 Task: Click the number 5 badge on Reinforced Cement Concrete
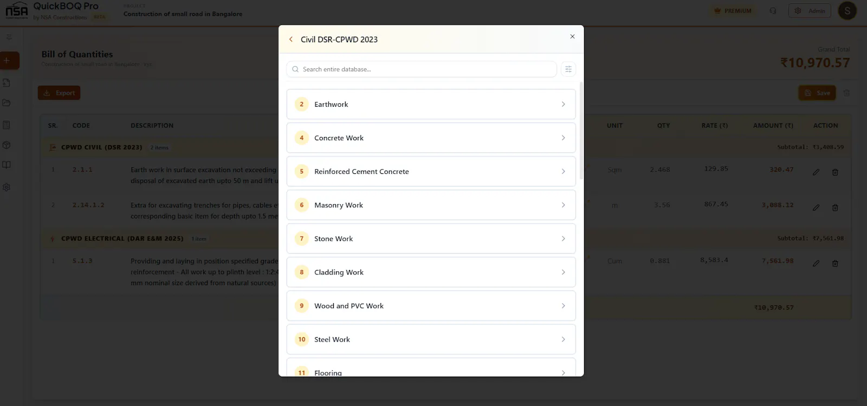[x=302, y=171]
